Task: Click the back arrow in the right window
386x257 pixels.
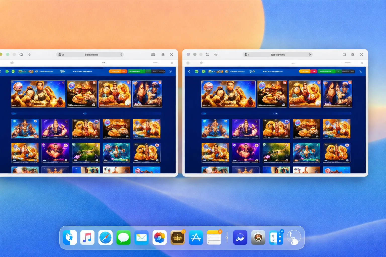Action: point(189,72)
